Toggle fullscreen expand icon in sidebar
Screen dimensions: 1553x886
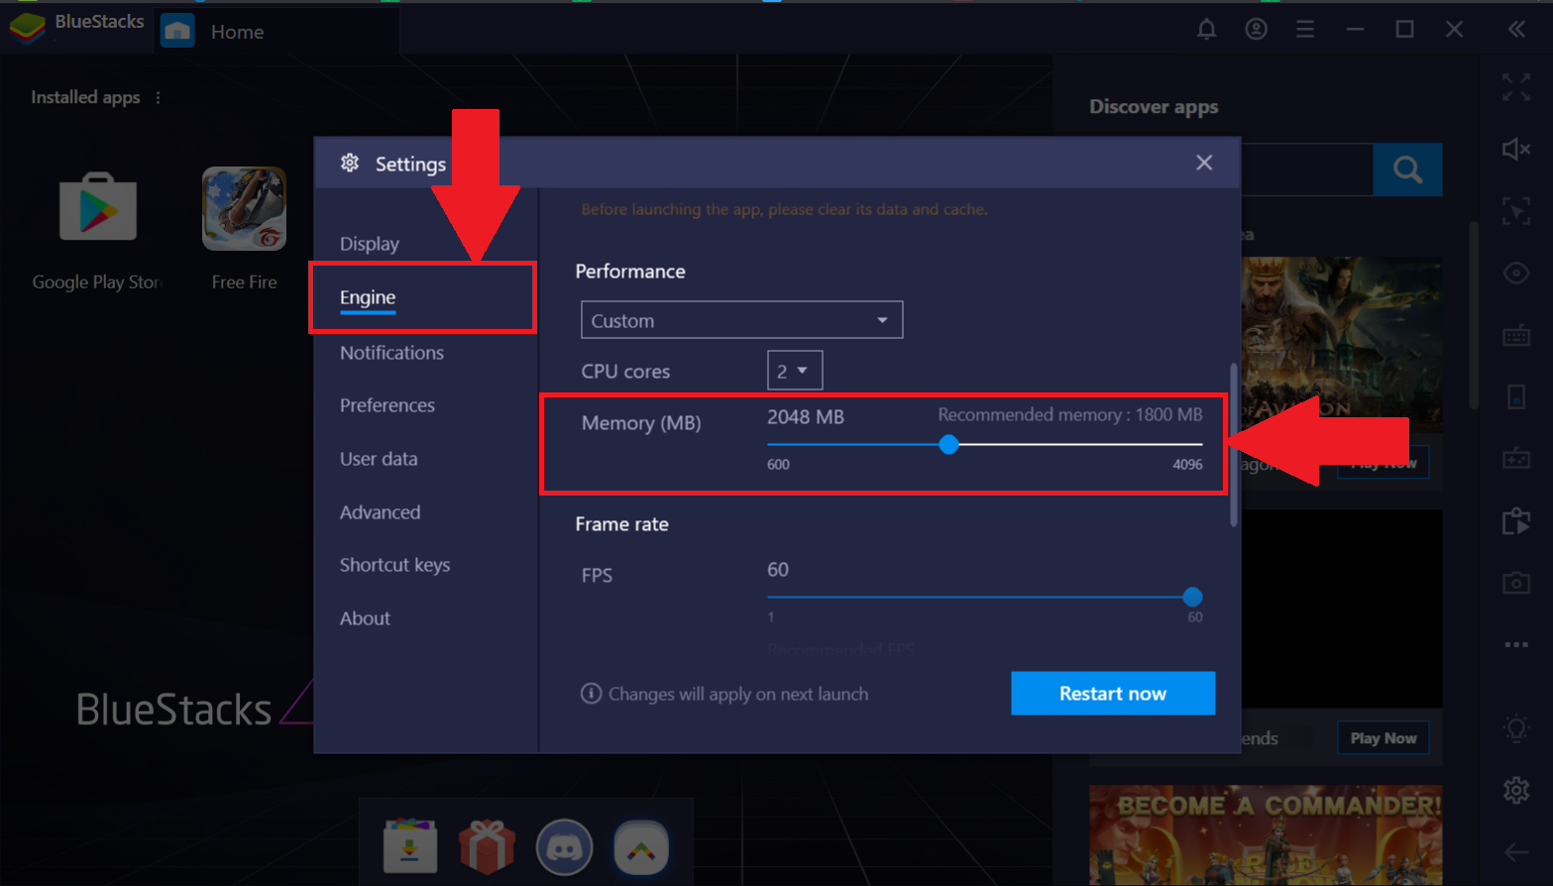1516,87
